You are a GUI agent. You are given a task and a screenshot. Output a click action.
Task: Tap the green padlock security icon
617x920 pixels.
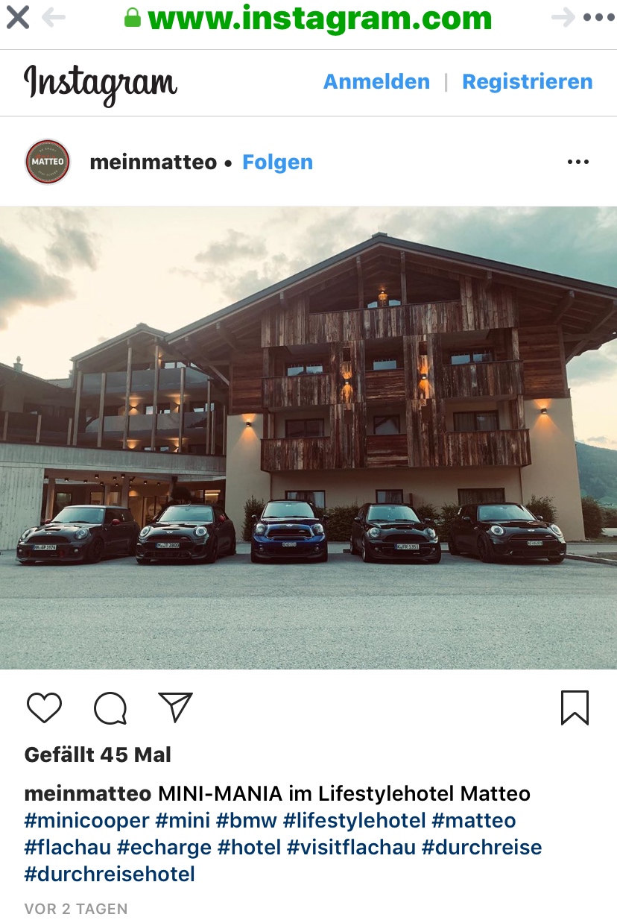click(133, 18)
